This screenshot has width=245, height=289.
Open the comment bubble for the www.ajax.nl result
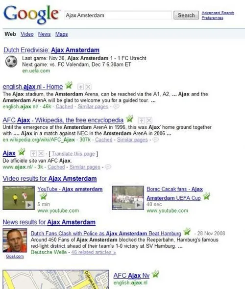tap(108, 167)
